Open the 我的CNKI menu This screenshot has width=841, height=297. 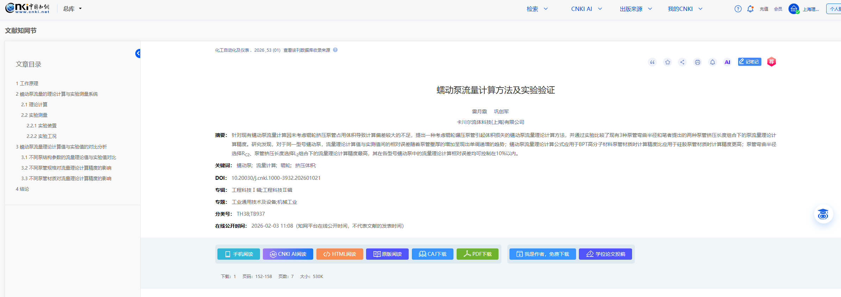[x=685, y=9]
